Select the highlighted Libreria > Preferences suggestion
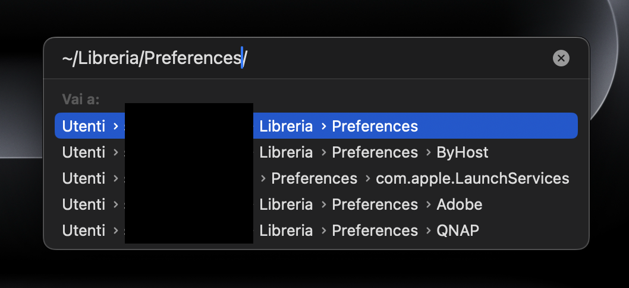The height and width of the screenshot is (288, 629). (x=375, y=126)
